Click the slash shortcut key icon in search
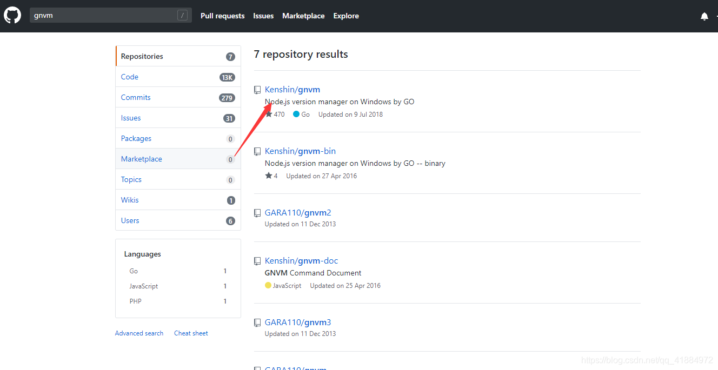The height and width of the screenshot is (370, 718). (182, 16)
